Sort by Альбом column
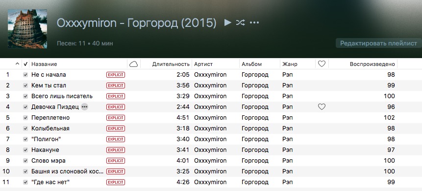This screenshot has width=422, height=191. click(x=251, y=64)
